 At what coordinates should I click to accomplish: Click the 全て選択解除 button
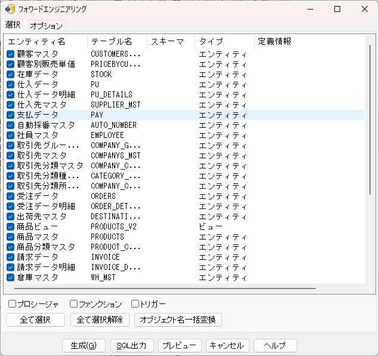tap(100, 320)
